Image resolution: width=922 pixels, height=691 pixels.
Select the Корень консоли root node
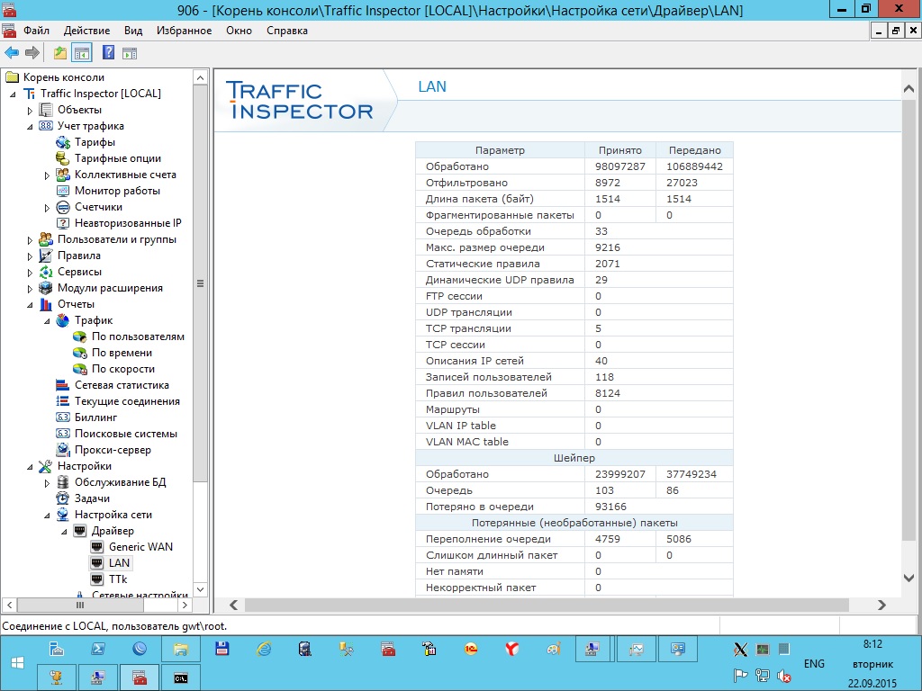pyautogui.click(x=64, y=77)
